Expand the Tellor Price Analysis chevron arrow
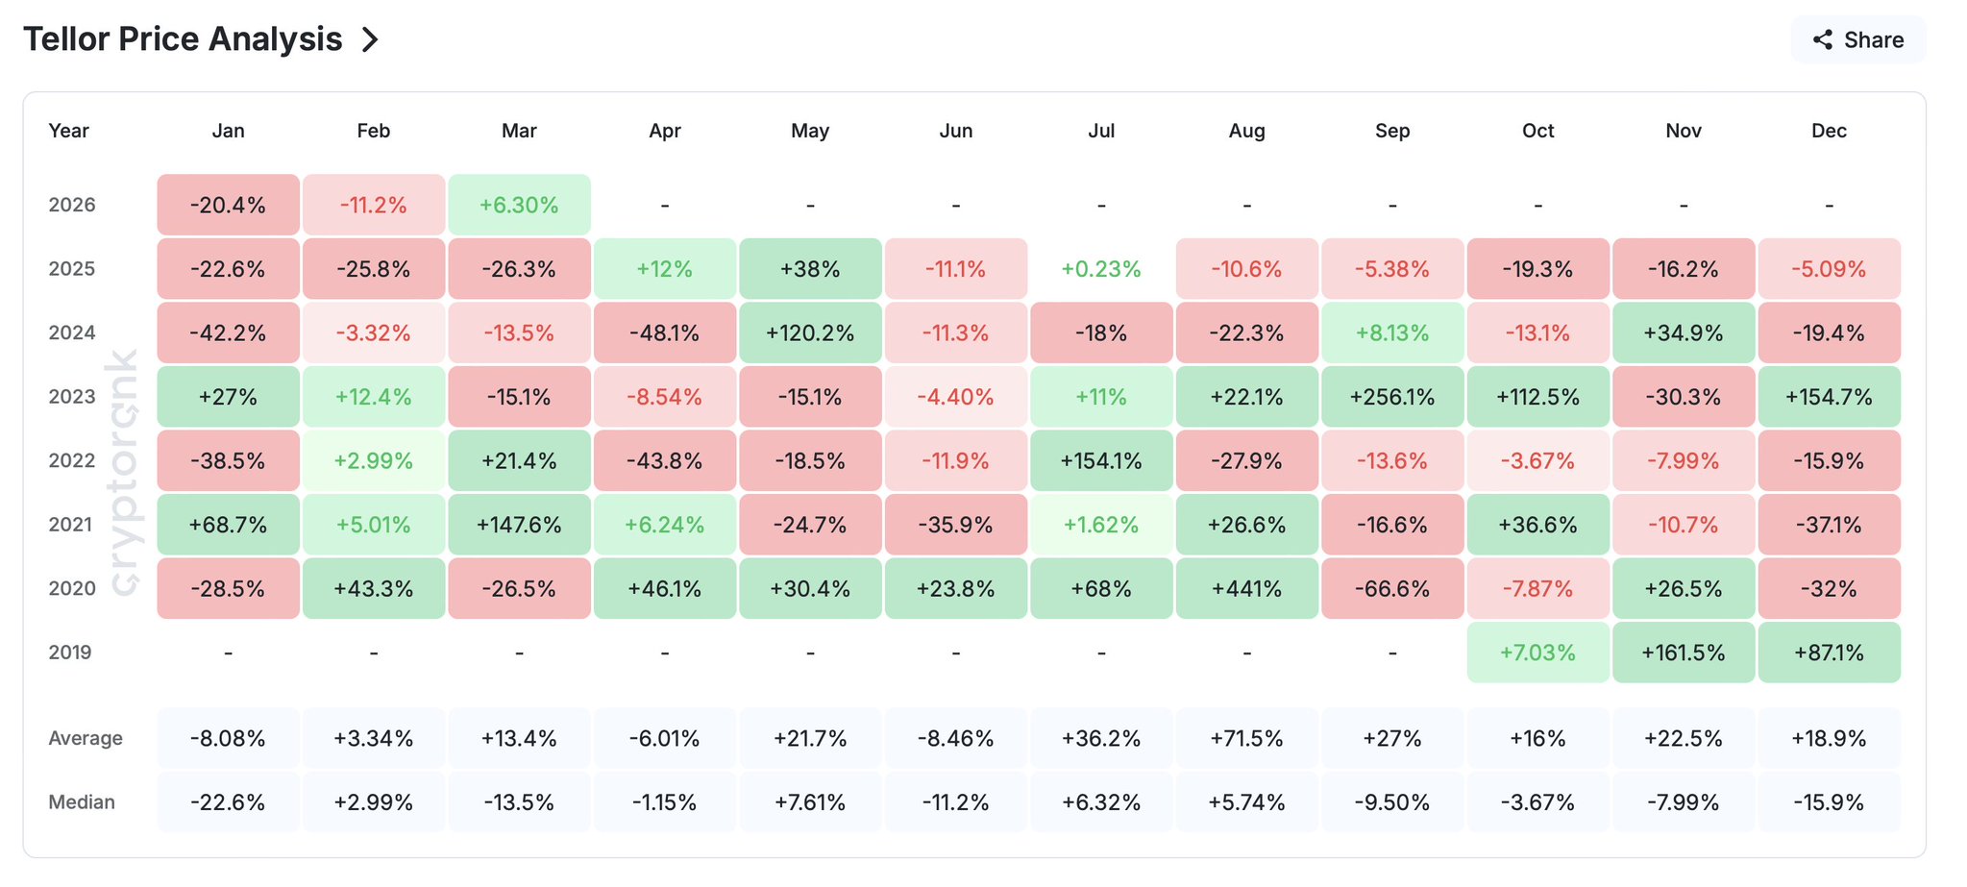The image size is (1967, 887). click(370, 40)
